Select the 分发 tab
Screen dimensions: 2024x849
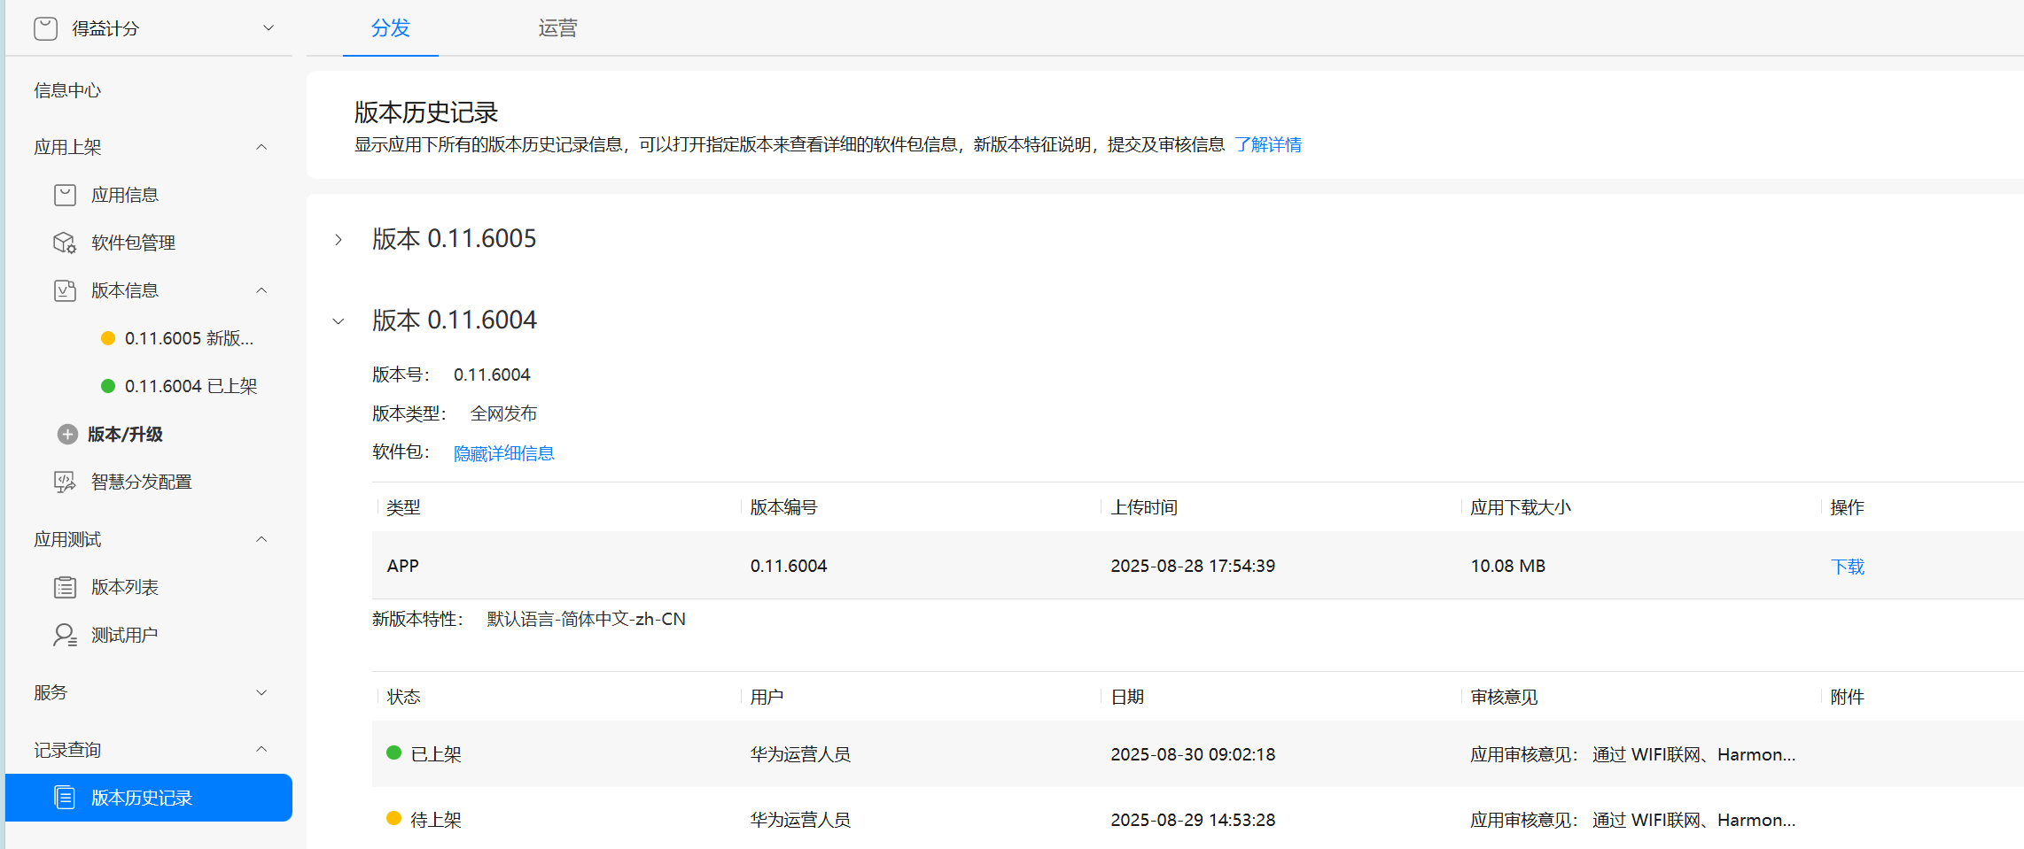pyautogui.click(x=391, y=28)
